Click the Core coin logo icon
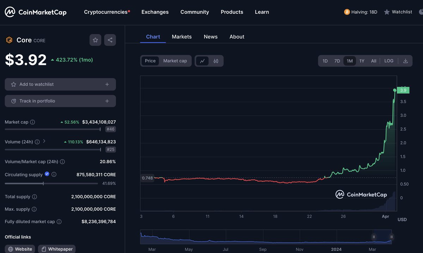Viewport: 423px width, 253px height. [x=9, y=40]
